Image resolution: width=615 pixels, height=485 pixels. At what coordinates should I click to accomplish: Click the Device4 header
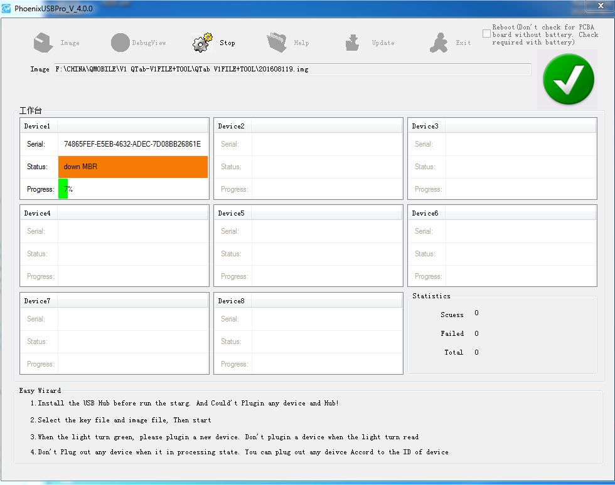pyautogui.click(x=37, y=213)
